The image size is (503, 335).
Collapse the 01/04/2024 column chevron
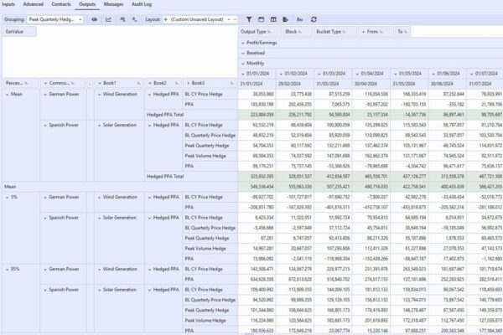(x=357, y=74)
